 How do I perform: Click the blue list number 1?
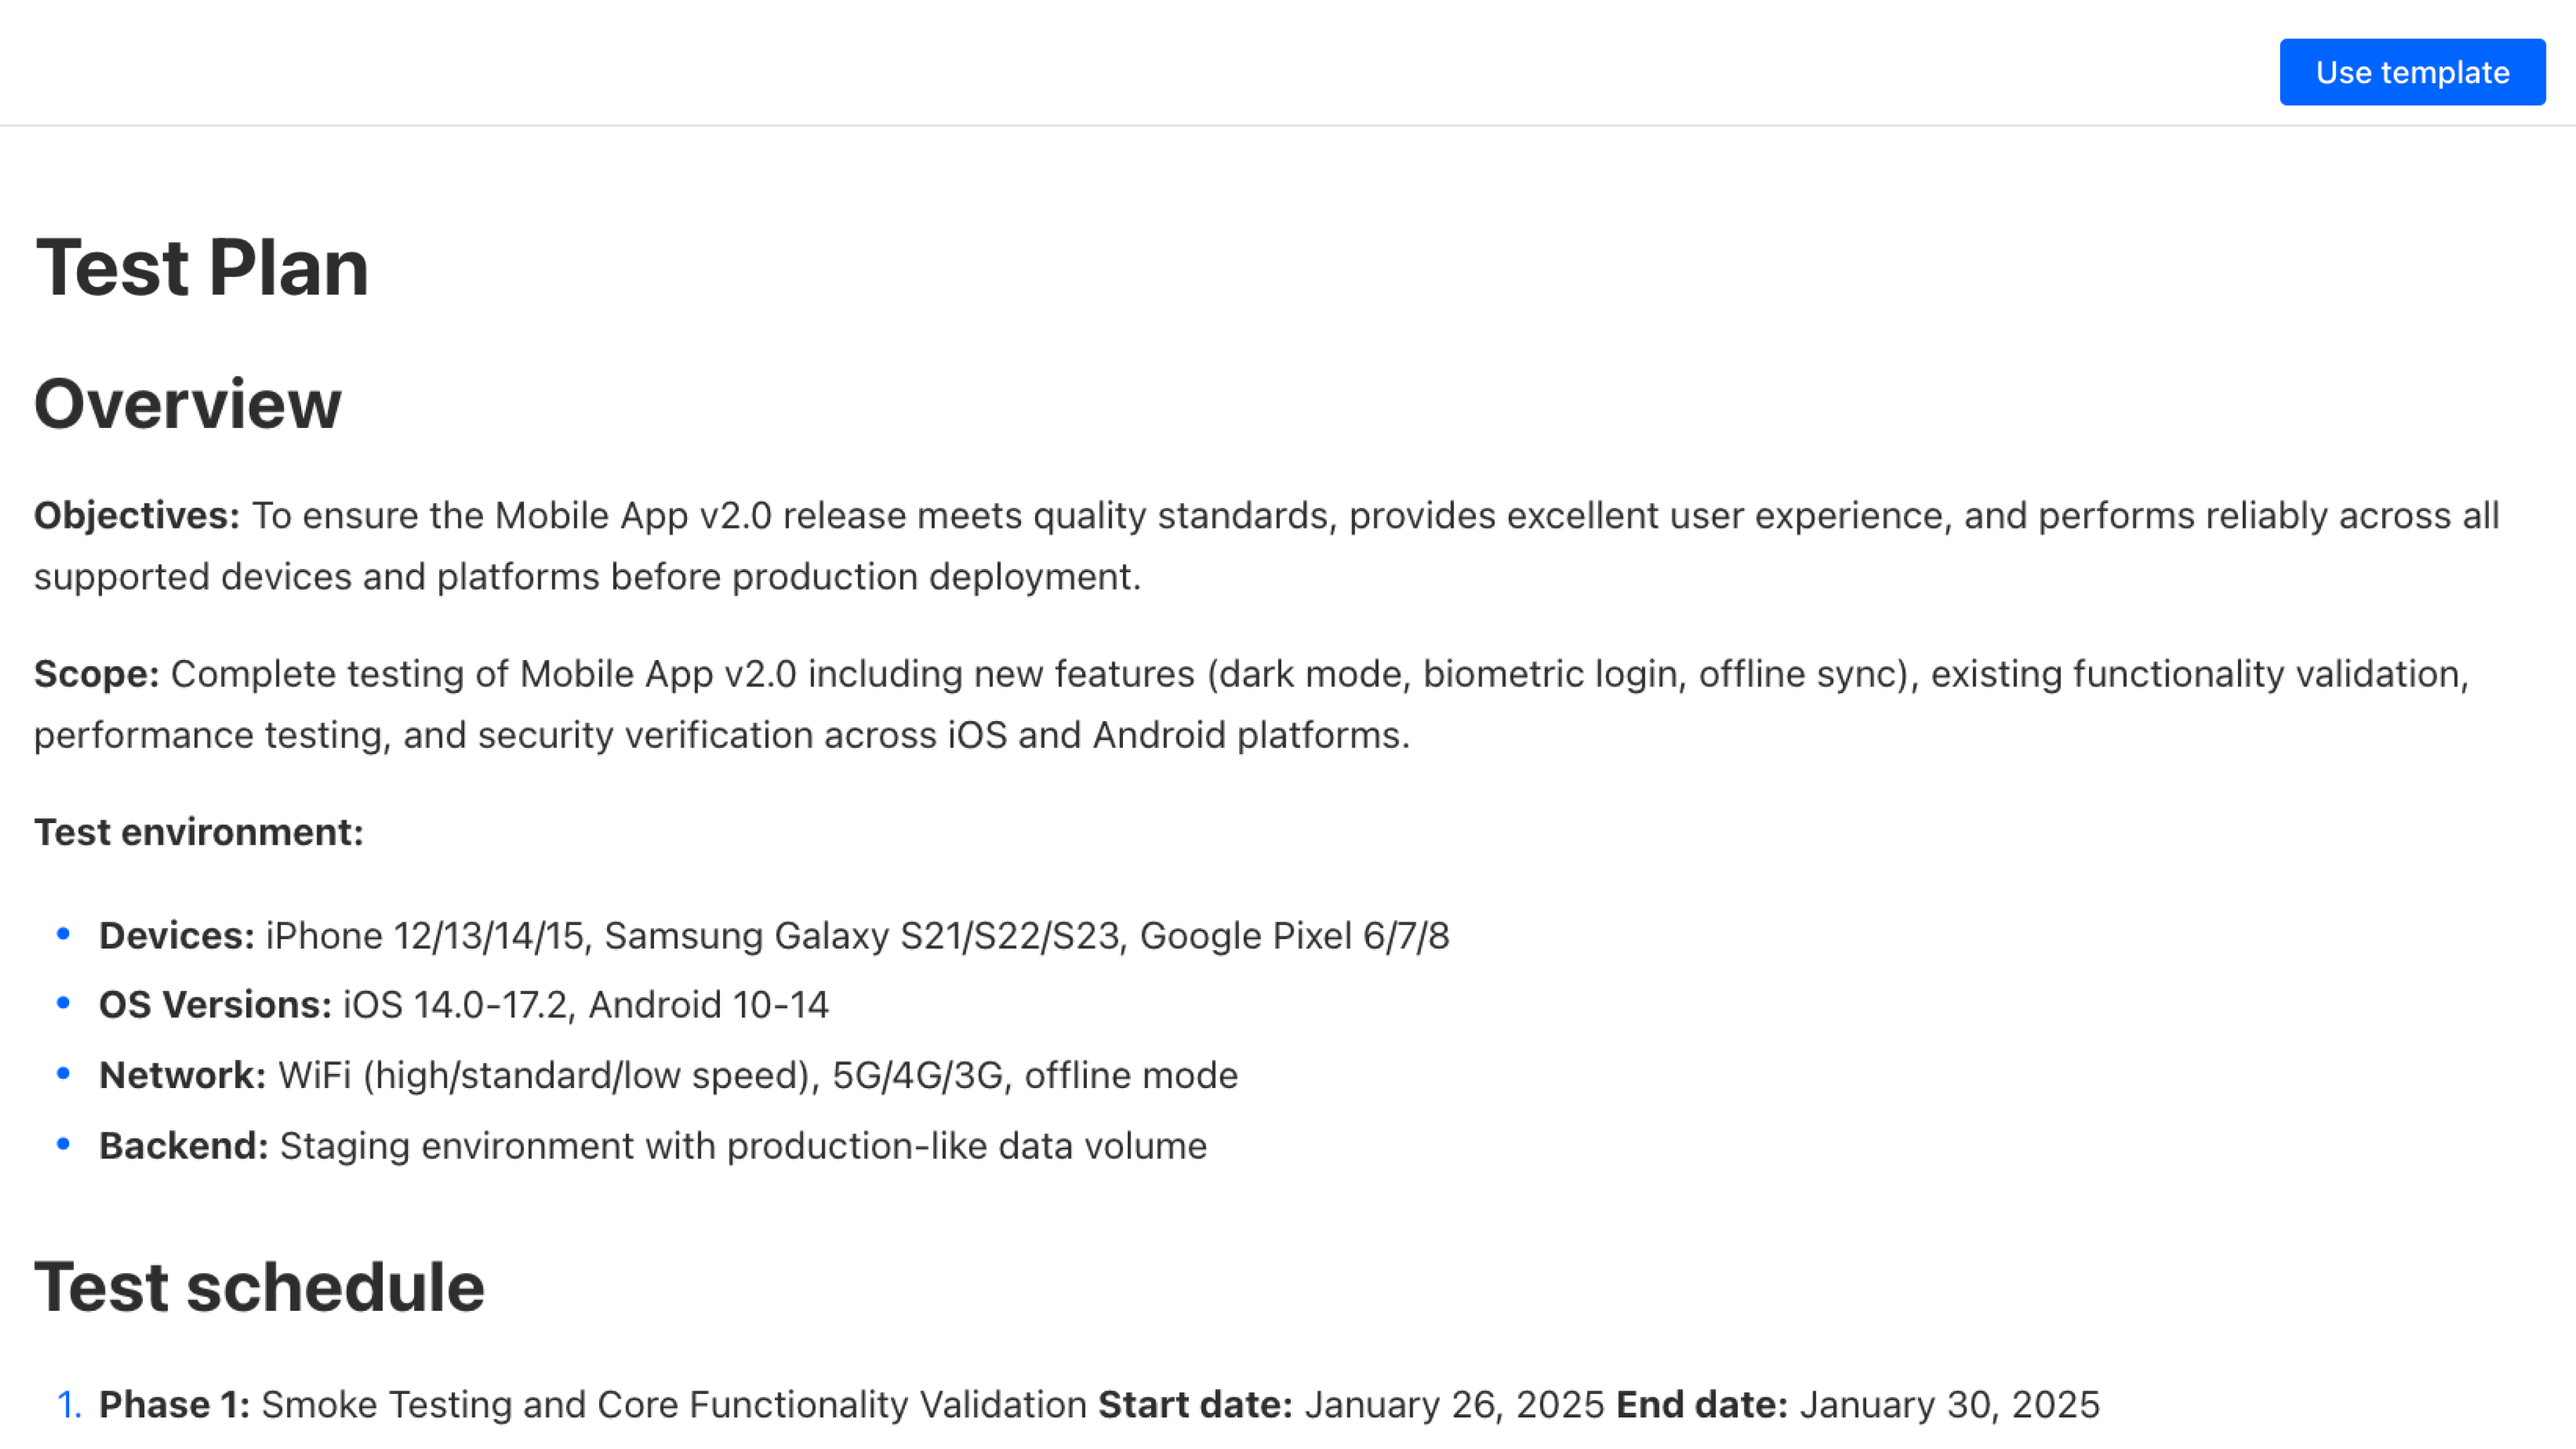pyautogui.click(x=68, y=1405)
